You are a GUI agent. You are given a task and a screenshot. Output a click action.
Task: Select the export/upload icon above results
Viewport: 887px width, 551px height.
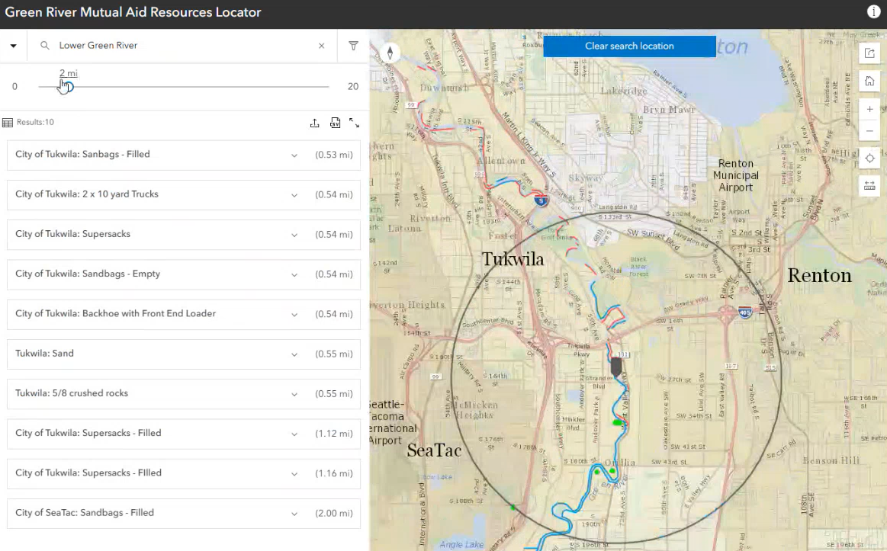[x=315, y=122]
